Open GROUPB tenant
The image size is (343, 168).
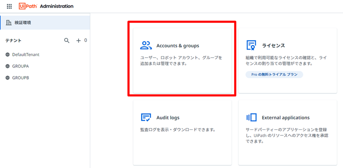(21, 78)
